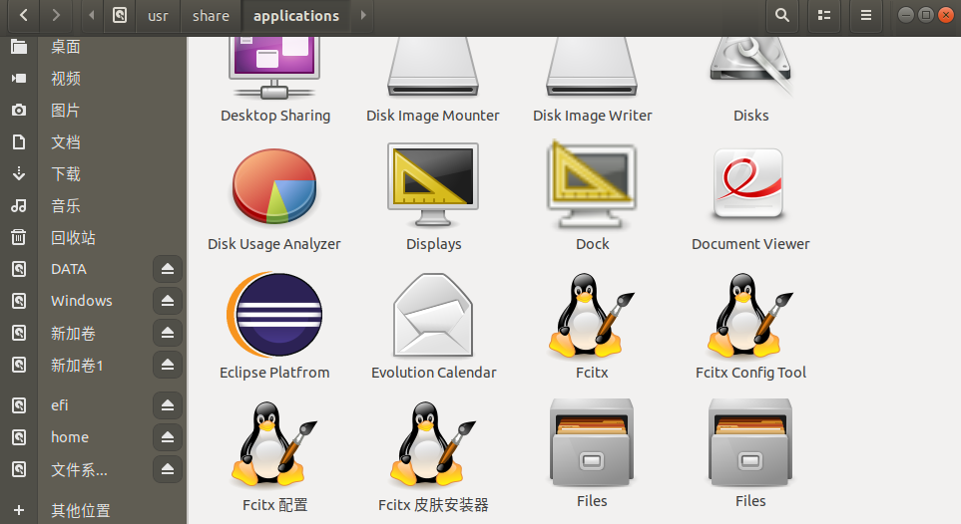Select the Dock settings icon

[x=592, y=185]
